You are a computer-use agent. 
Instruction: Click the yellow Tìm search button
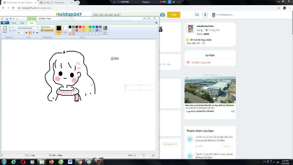click(174, 15)
